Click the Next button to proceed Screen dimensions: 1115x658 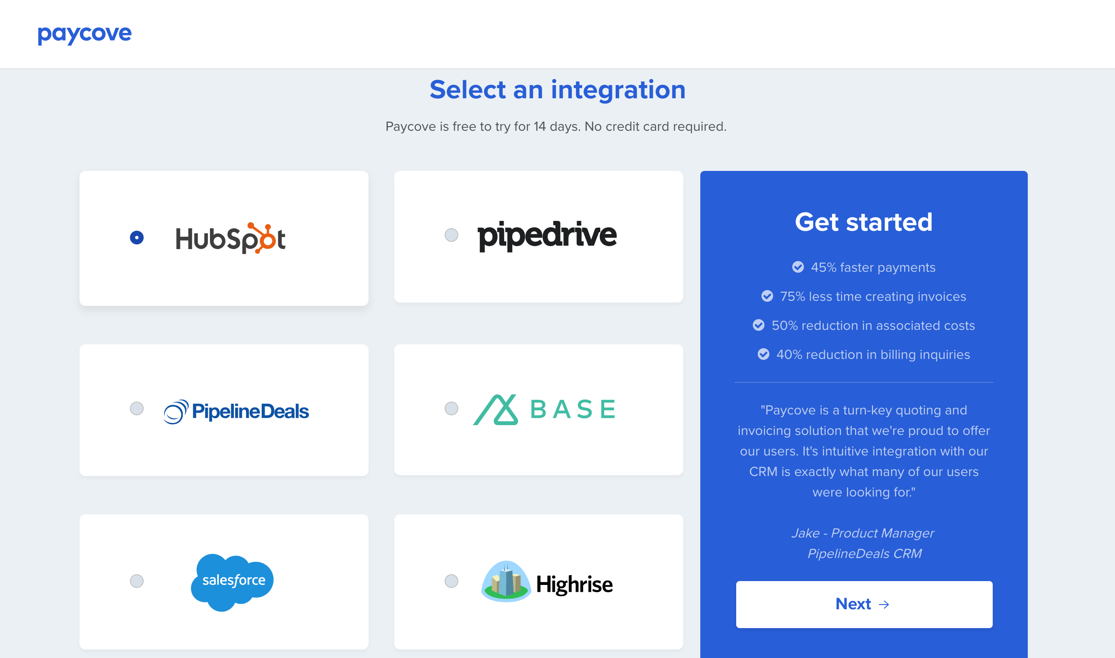[x=864, y=603]
